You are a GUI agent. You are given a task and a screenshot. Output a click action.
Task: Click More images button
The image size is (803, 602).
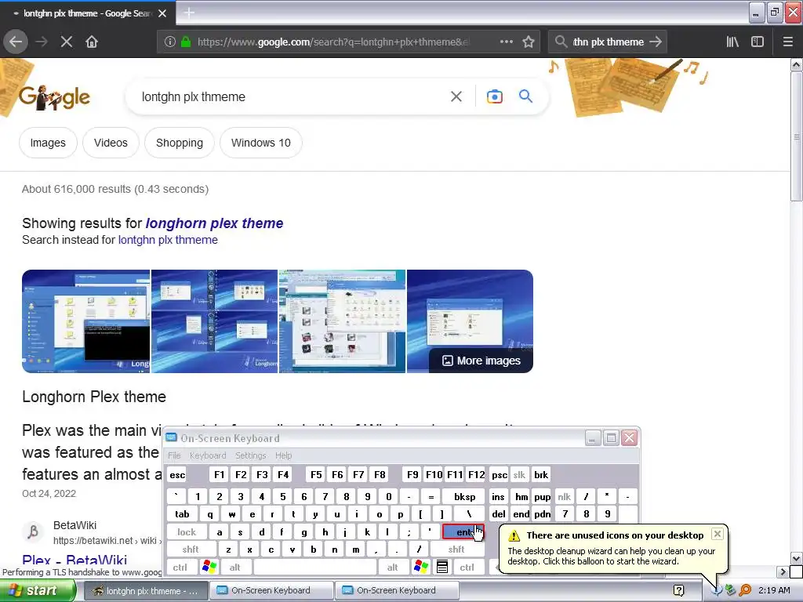click(x=481, y=361)
